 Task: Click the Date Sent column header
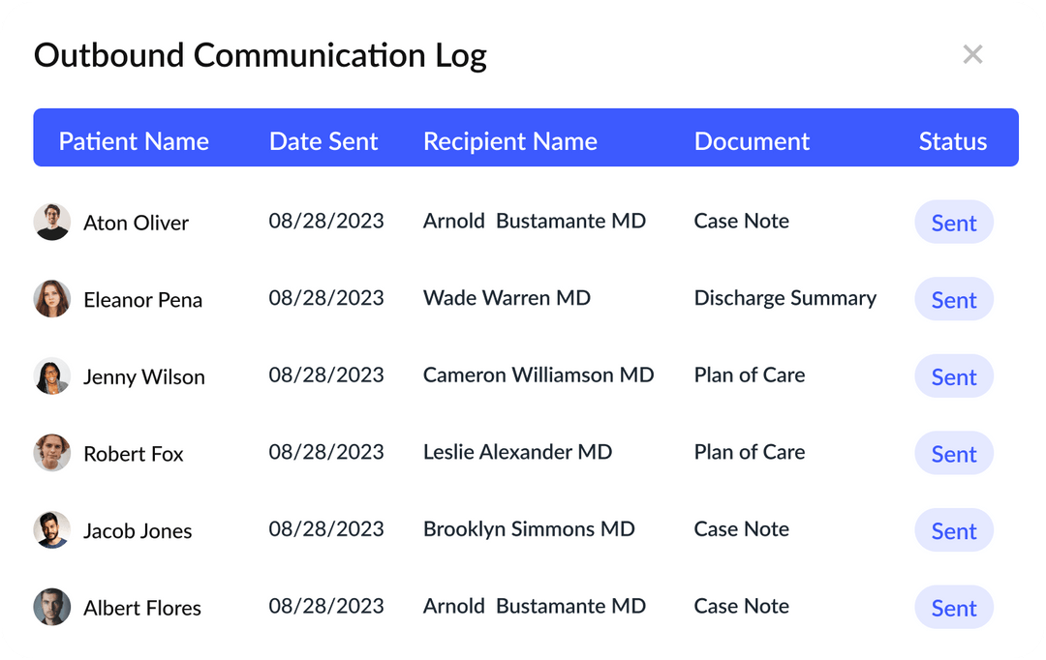[323, 140]
